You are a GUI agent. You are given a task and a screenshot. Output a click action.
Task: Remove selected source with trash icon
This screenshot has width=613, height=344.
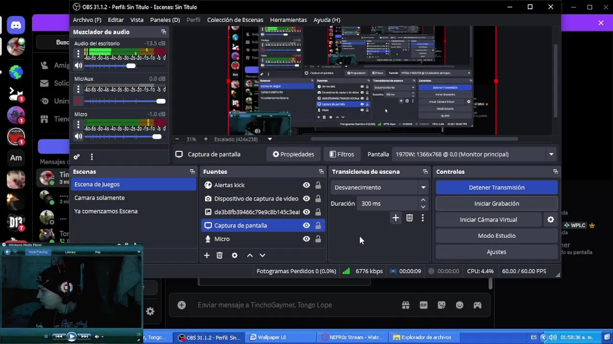(x=220, y=256)
